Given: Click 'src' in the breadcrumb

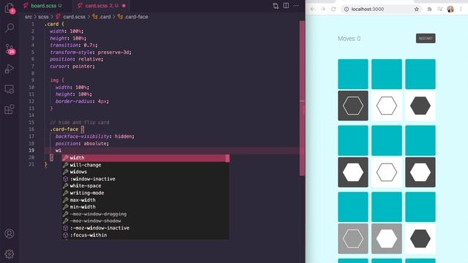Looking at the screenshot, I should 29,17.
